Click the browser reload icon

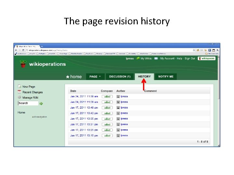[23, 50]
